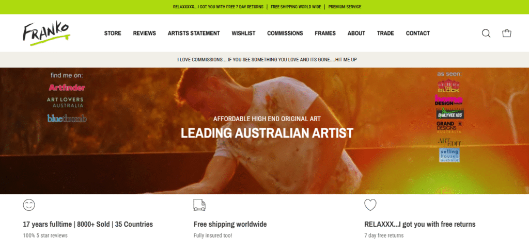Click the DailyVee 185 logo
The image size is (529, 252).
point(450,114)
